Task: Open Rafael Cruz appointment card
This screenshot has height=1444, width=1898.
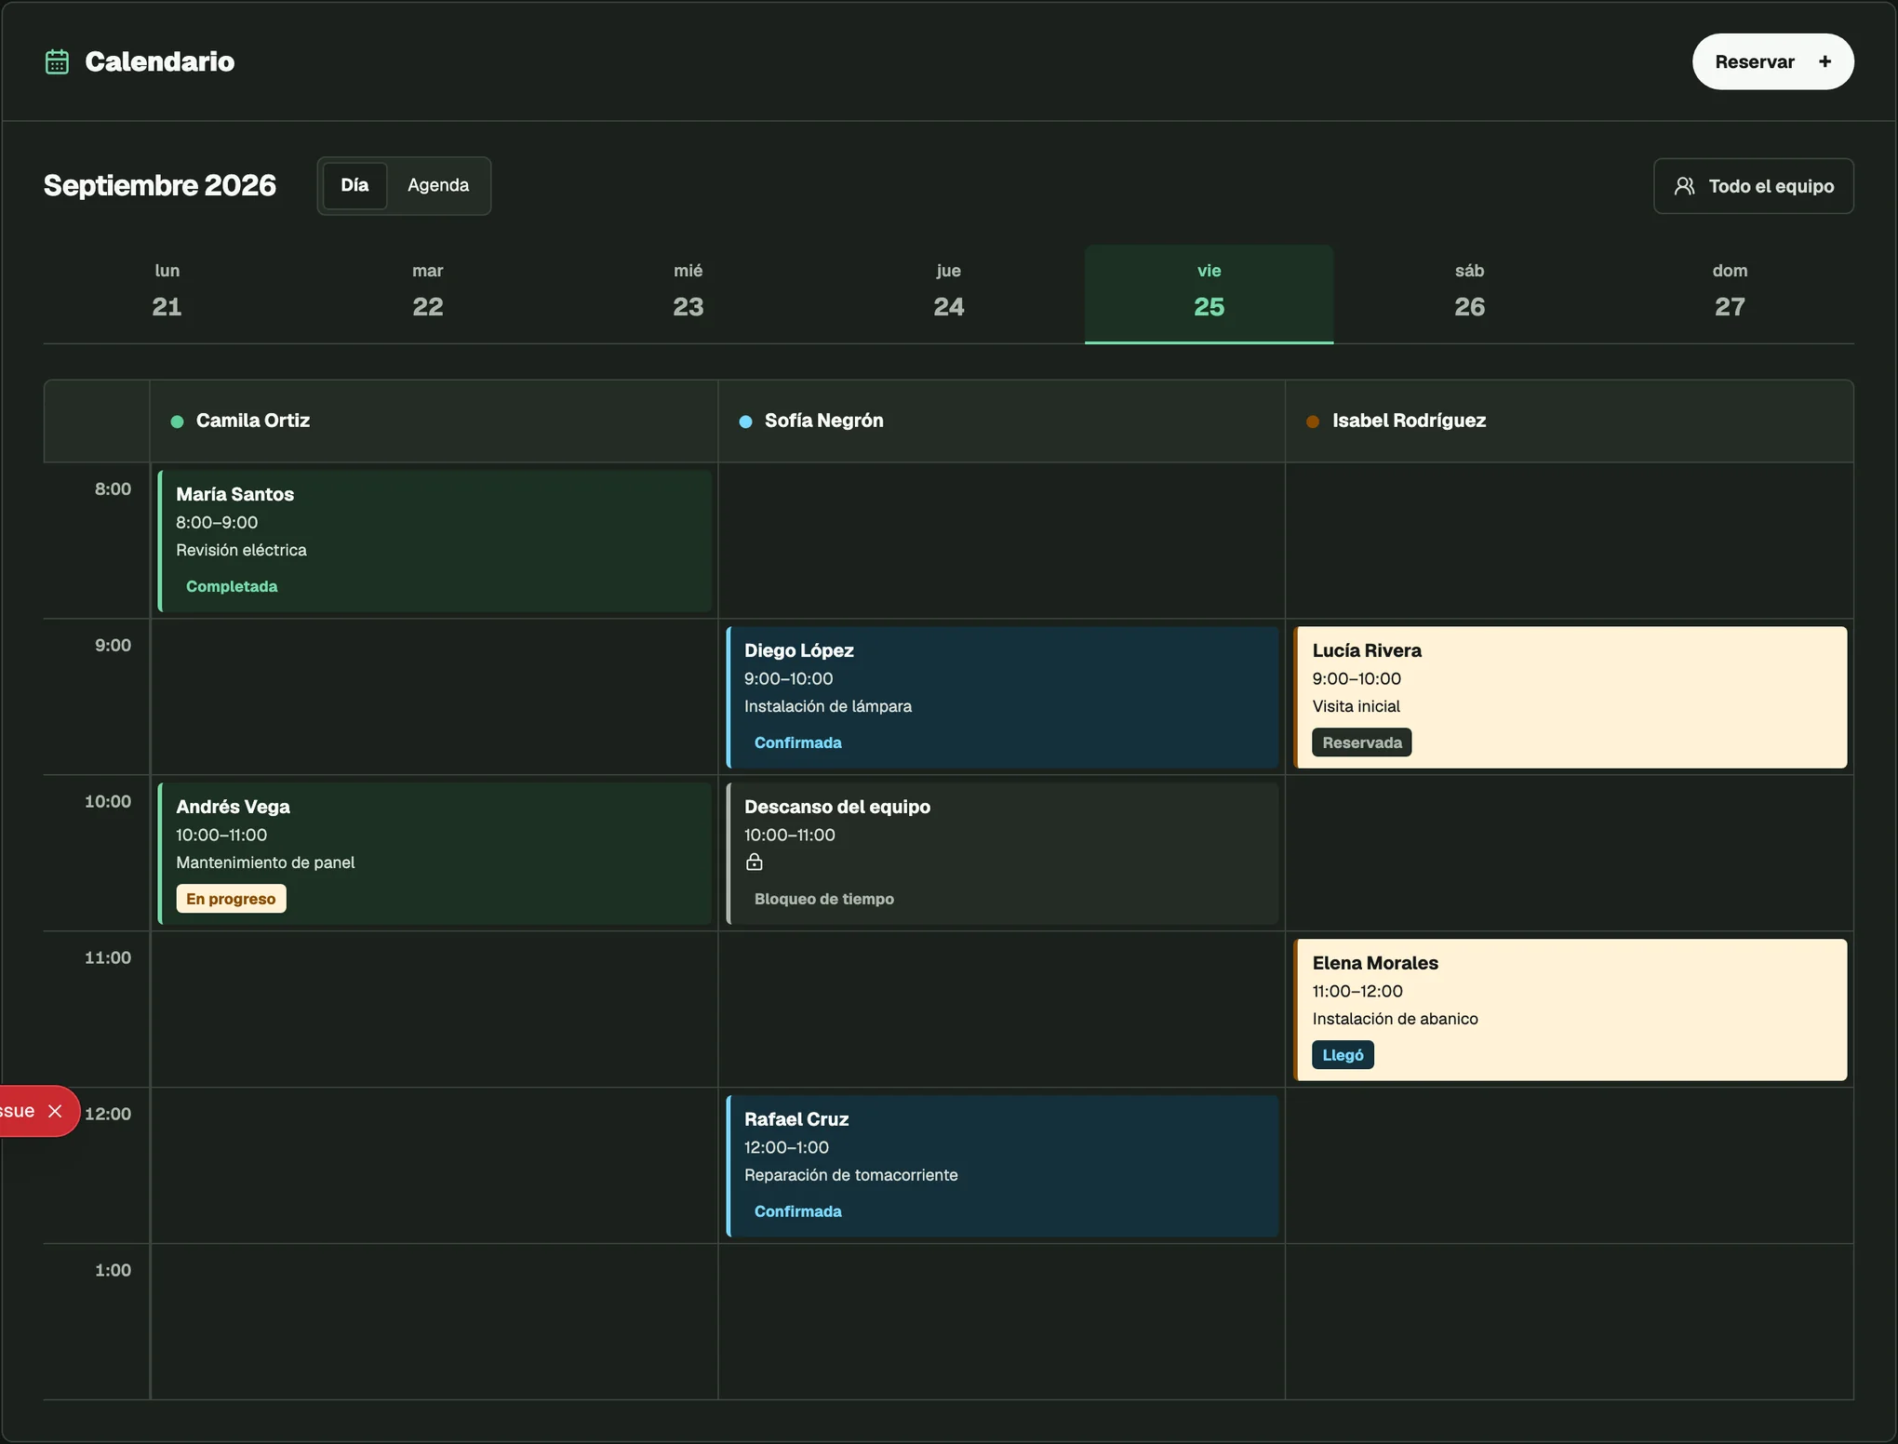Action: click(1002, 1166)
